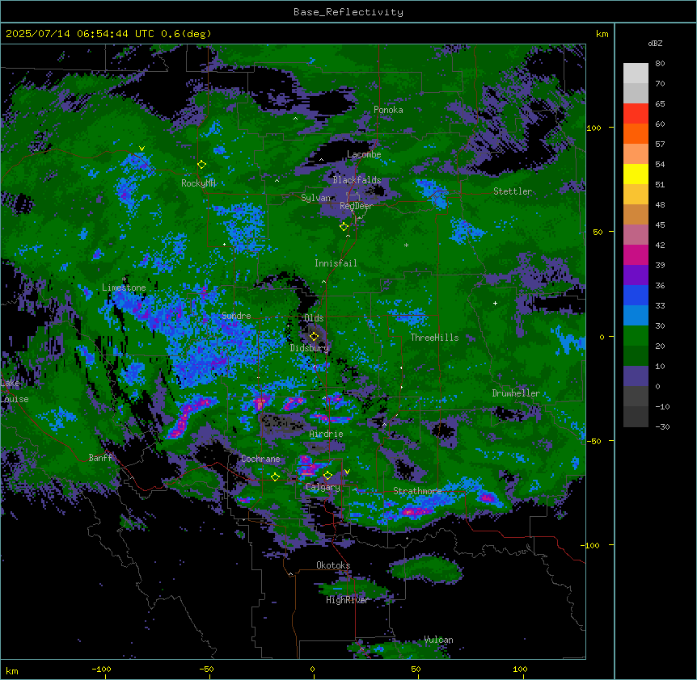Select the km unit label at bottom left

(12, 670)
